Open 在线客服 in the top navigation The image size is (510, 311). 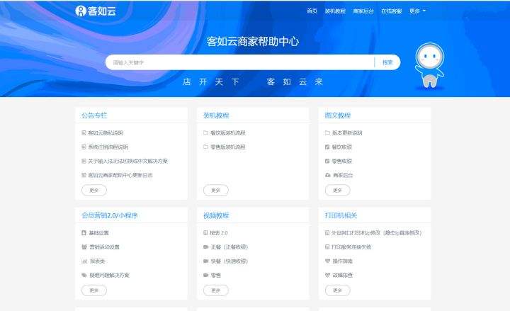pyautogui.click(x=392, y=11)
